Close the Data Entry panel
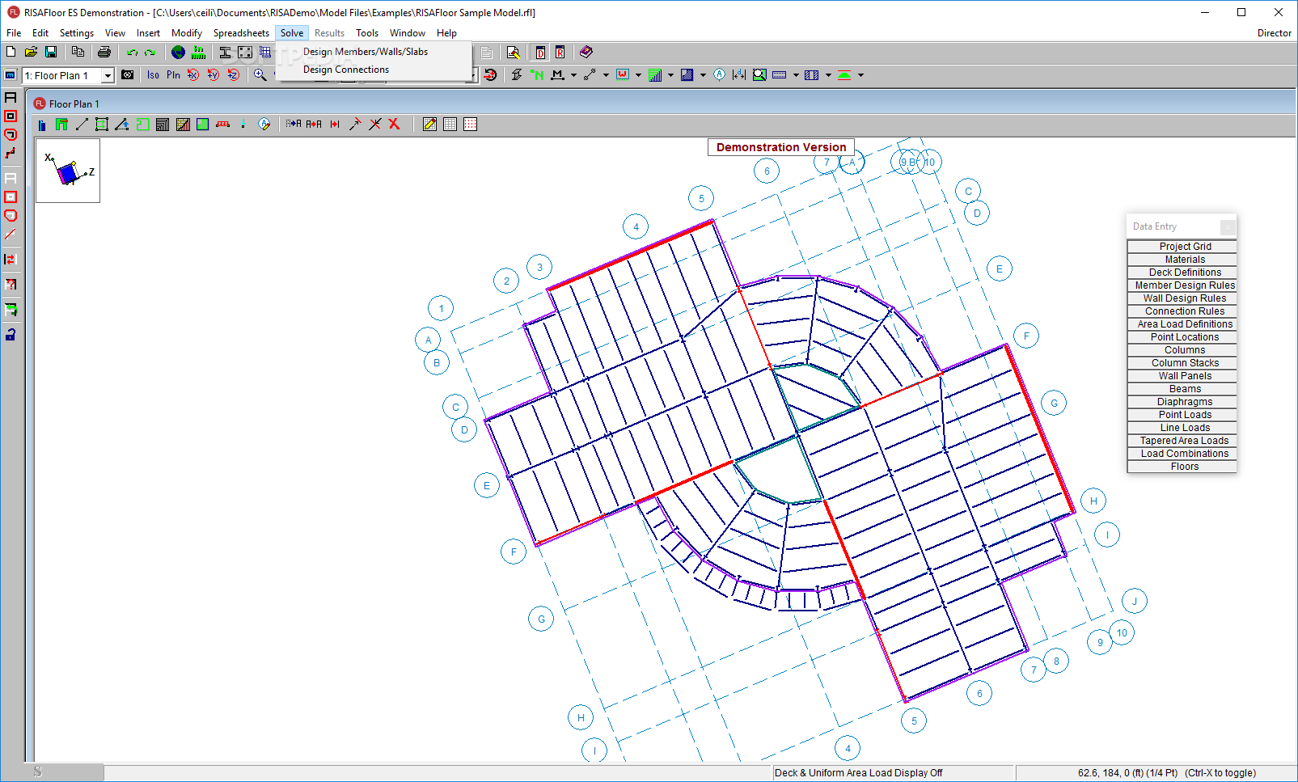Viewport: 1298px width, 782px height. (1228, 227)
